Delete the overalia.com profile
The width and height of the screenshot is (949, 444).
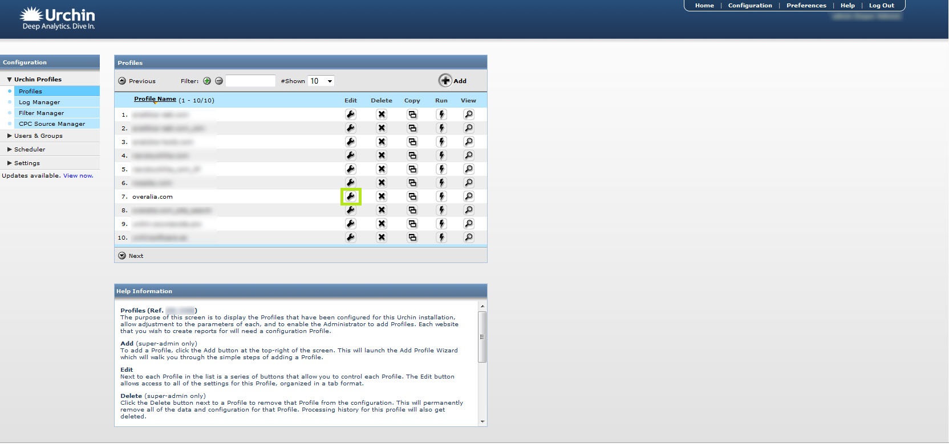click(382, 196)
